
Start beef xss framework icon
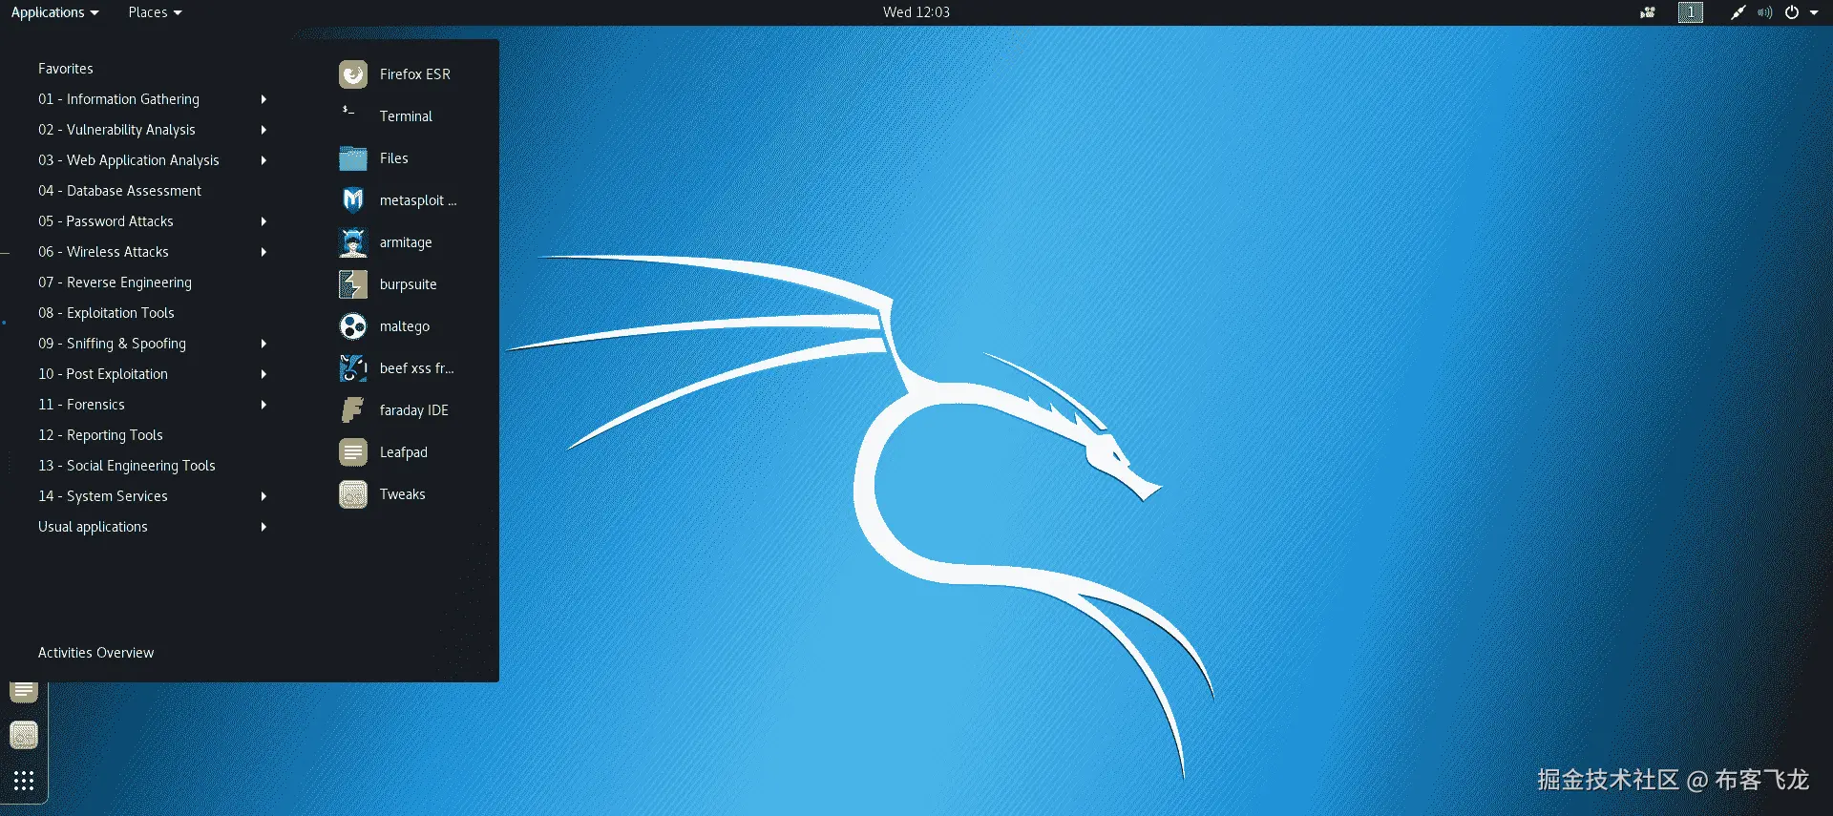(353, 368)
